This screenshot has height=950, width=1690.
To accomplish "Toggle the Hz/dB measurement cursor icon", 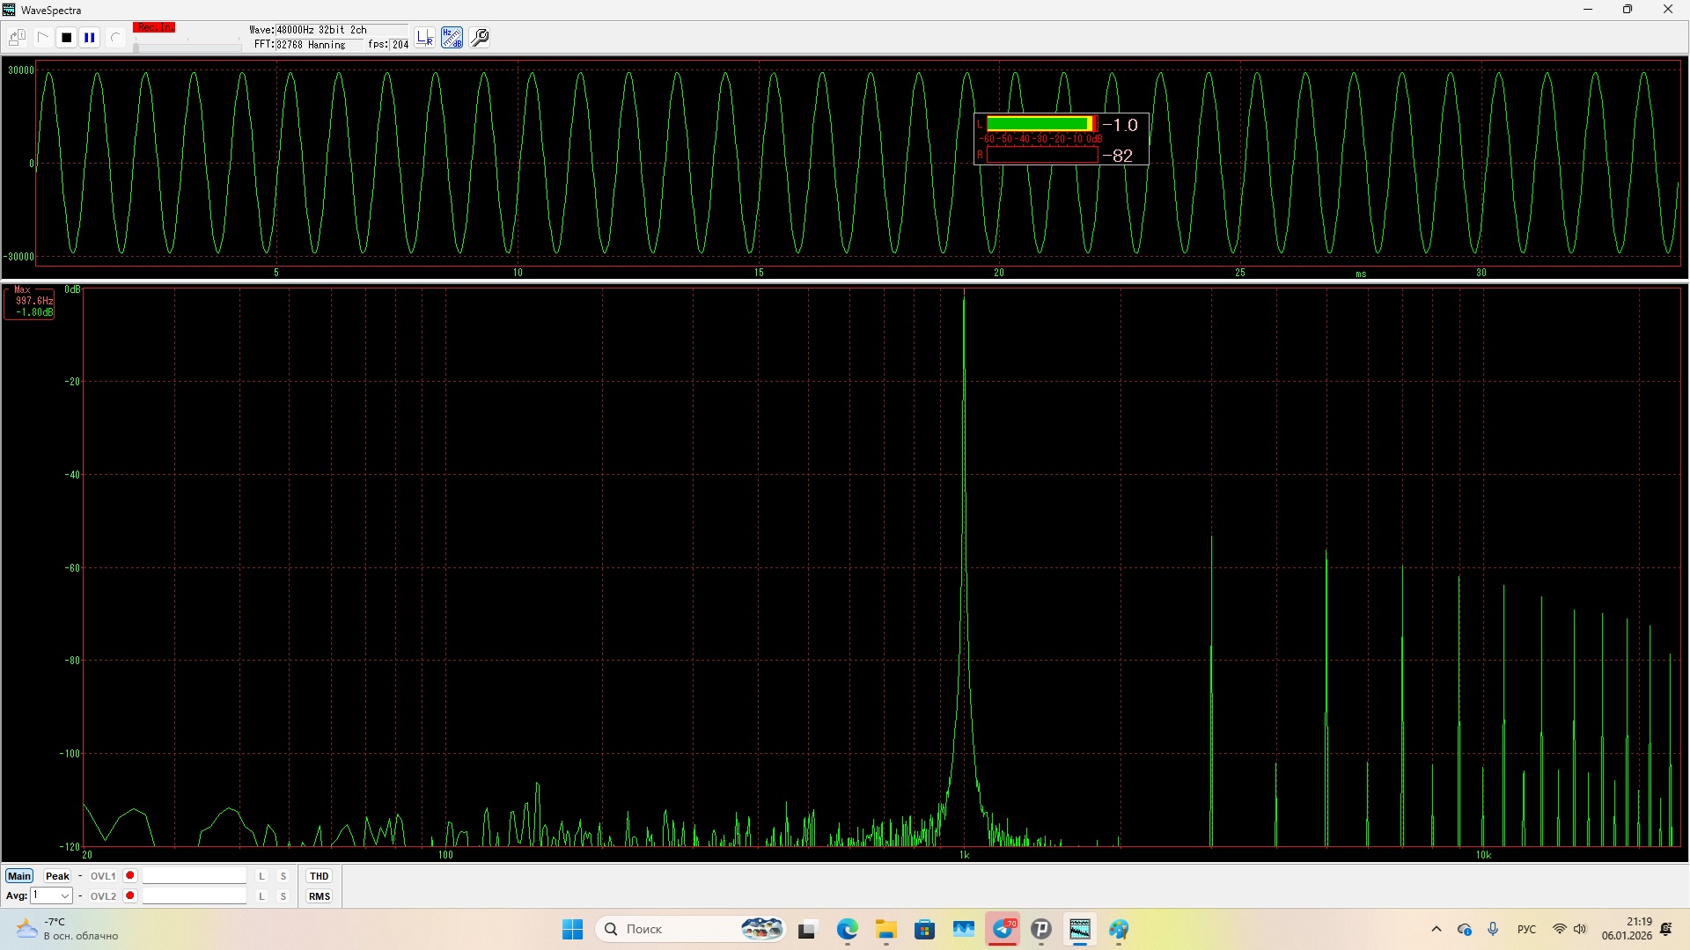I will (452, 38).
